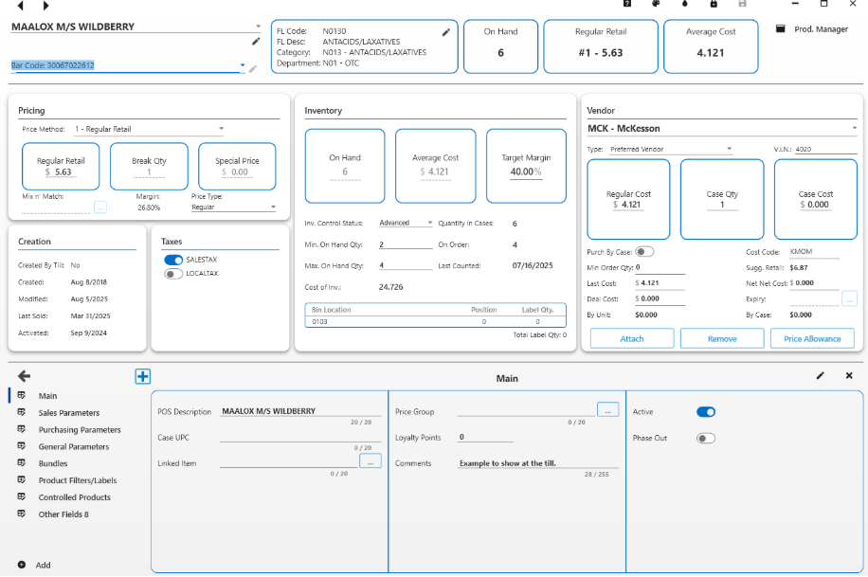The width and height of the screenshot is (868, 577).
Task: Click the pencil icon under the product name
Action: (x=256, y=42)
